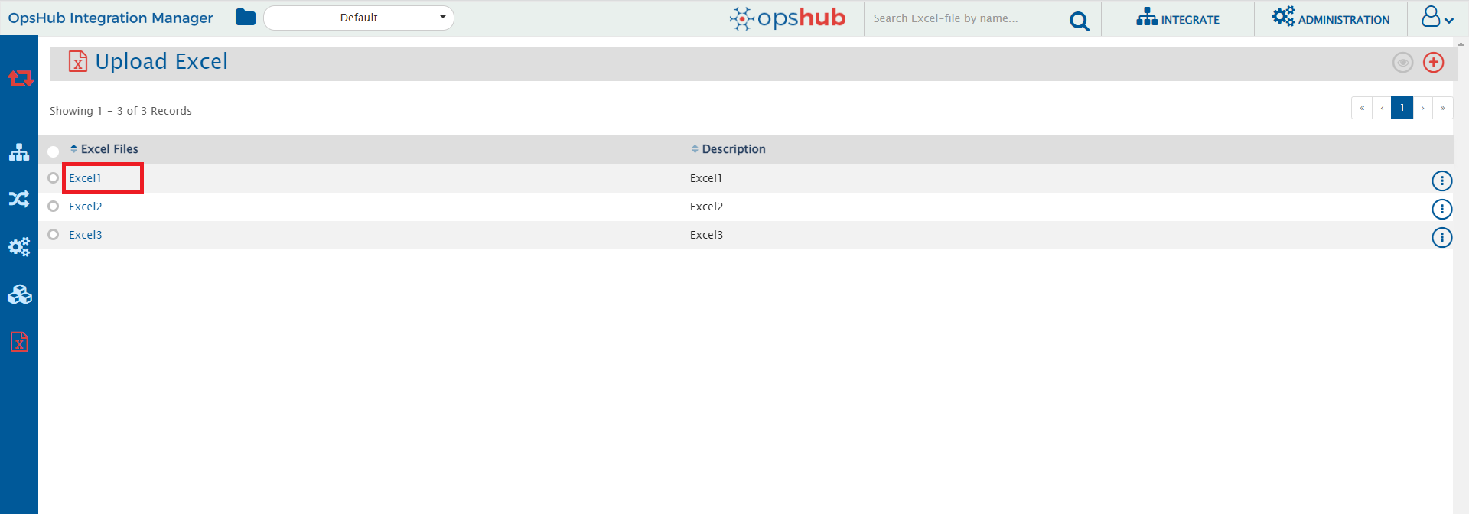1469x514 pixels.
Task: Open the Default project dropdown
Action: coord(359,18)
